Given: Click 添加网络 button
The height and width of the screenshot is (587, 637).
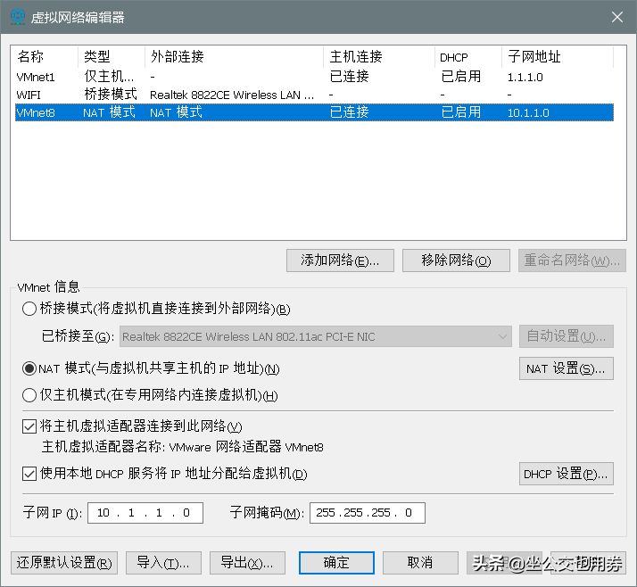Looking at the screenshot, I should pos(340,260).
